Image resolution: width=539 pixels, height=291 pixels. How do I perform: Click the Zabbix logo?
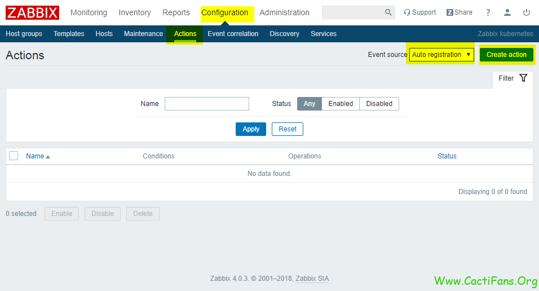[32, 13]
